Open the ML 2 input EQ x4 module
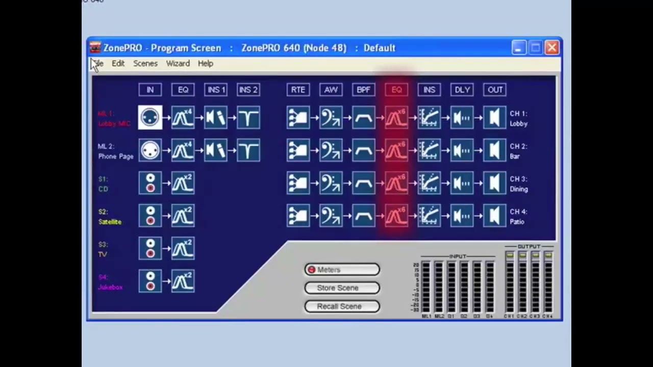The height and width of the screenshot is (367, 653). point(183,150)
